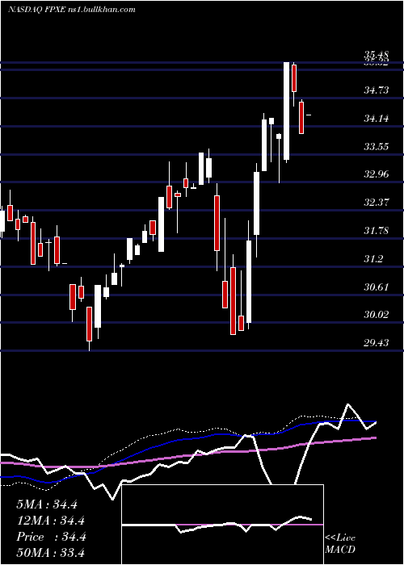Click the 30.61 price axis label
This screenshot has width=404, height=565.
pyautogui.click(x=377, y=287)
